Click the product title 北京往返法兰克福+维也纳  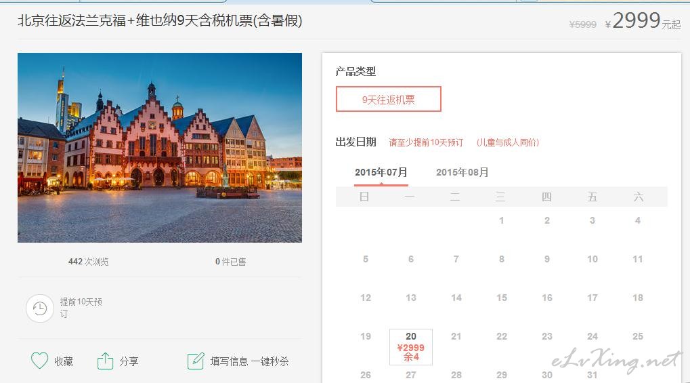pyautogui.click(x=160, y=20)
